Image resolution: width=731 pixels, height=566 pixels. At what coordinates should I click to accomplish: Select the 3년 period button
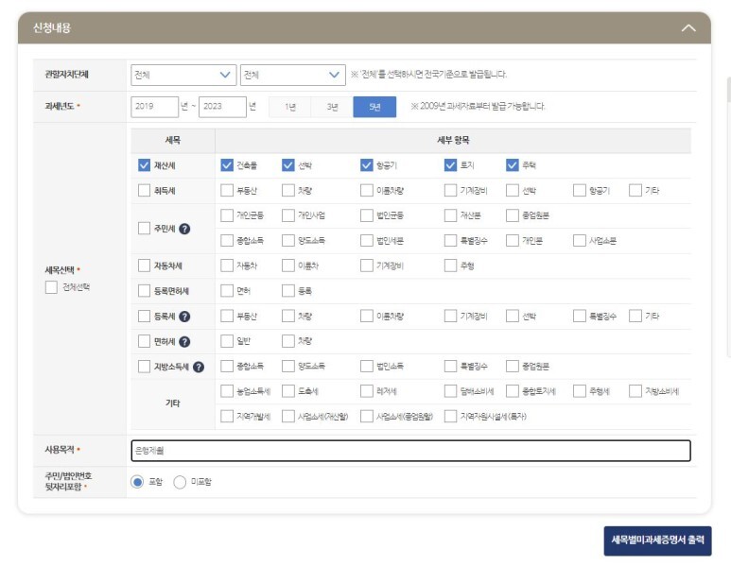click(332, 107)
